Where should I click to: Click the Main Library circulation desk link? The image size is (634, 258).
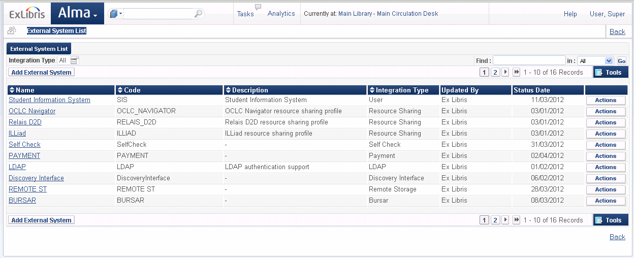tap(388, 14)
